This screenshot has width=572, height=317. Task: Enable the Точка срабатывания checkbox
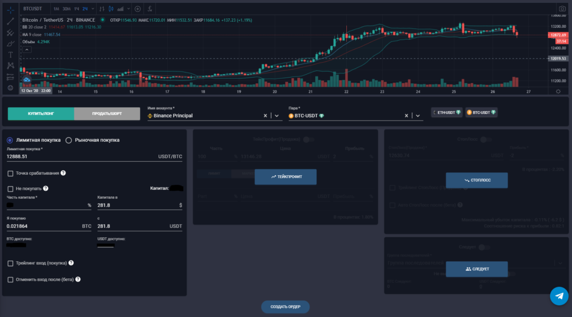[10, 174]
